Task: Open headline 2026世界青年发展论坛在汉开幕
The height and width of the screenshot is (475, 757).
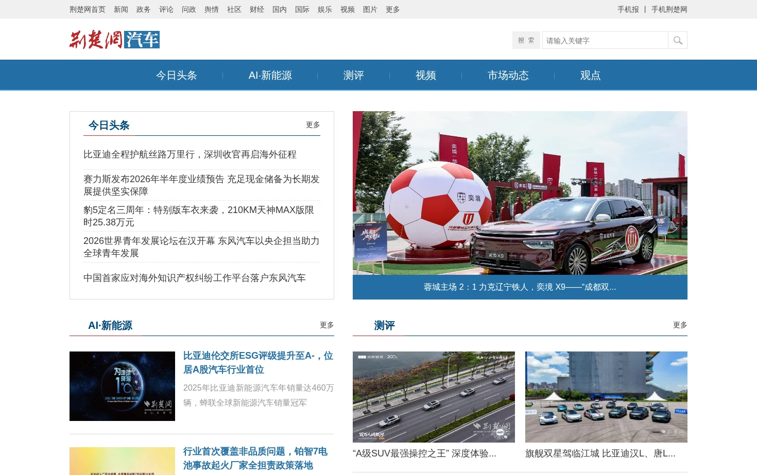Action: click(x=202, y=247)
